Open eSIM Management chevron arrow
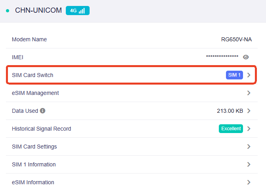This screenshot has width=266, height=191. [x=249, y=93]
